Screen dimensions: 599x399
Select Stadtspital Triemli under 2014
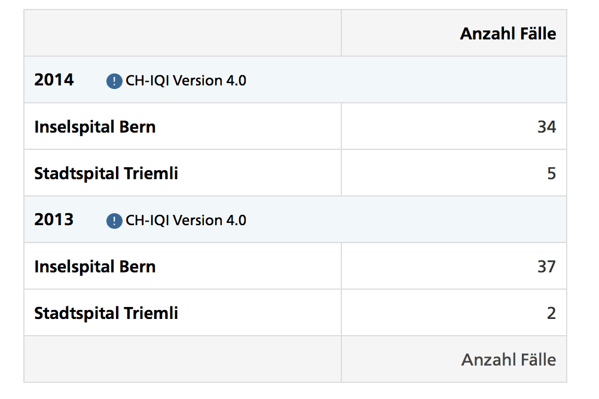tap(106, 174)
